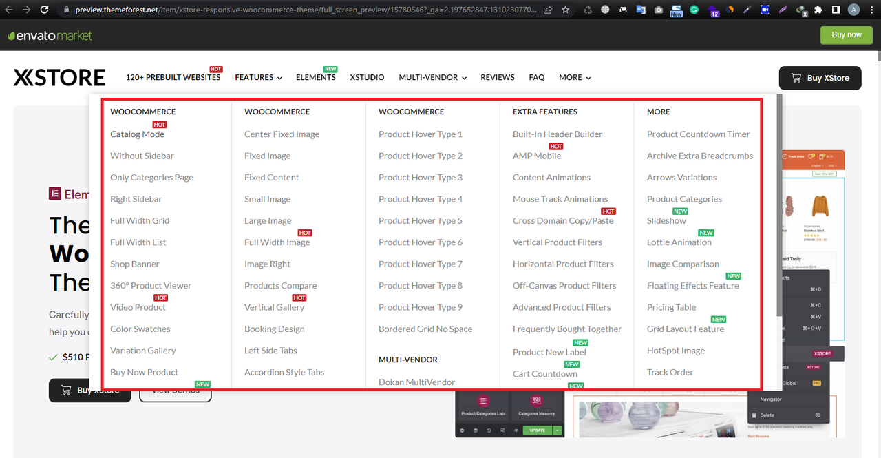Open the Products Compare link
The image size is (881, 458).
(x=281, y=286)
